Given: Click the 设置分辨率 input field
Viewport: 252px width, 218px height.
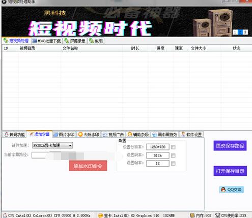Looking at the screenshot, I should point(158,147).
